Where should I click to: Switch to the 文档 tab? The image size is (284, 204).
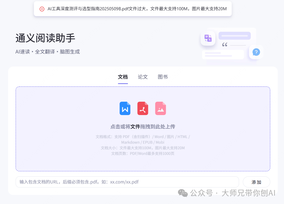[x=123, y=77]
